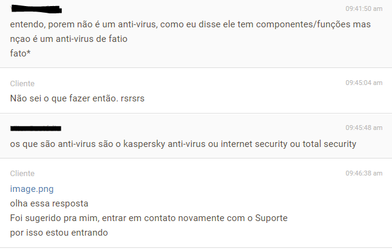Click the redacted agent name above kaspersky message
This screenshot has width=392, height=249.
point(36,128)
